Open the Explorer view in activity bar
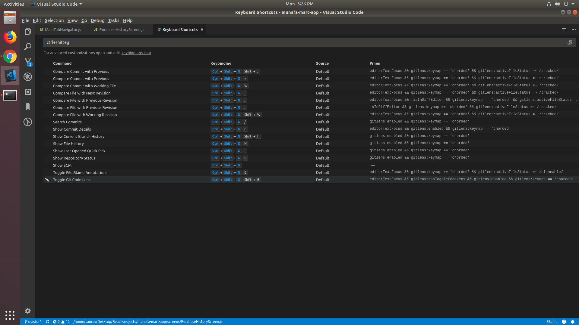 pos(28,32)
